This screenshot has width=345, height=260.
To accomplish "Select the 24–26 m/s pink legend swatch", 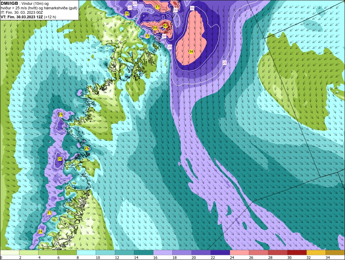I will coord(239,252).
